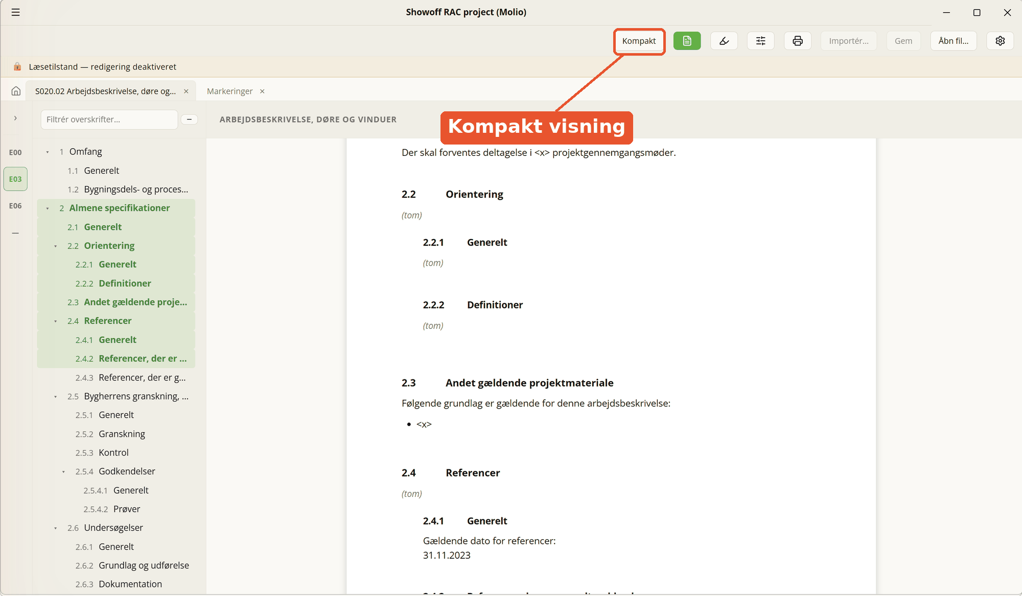Click the Åbn fil... button
The height and width of the screenshot is (596, 1022).
click(x=954, y=41)
